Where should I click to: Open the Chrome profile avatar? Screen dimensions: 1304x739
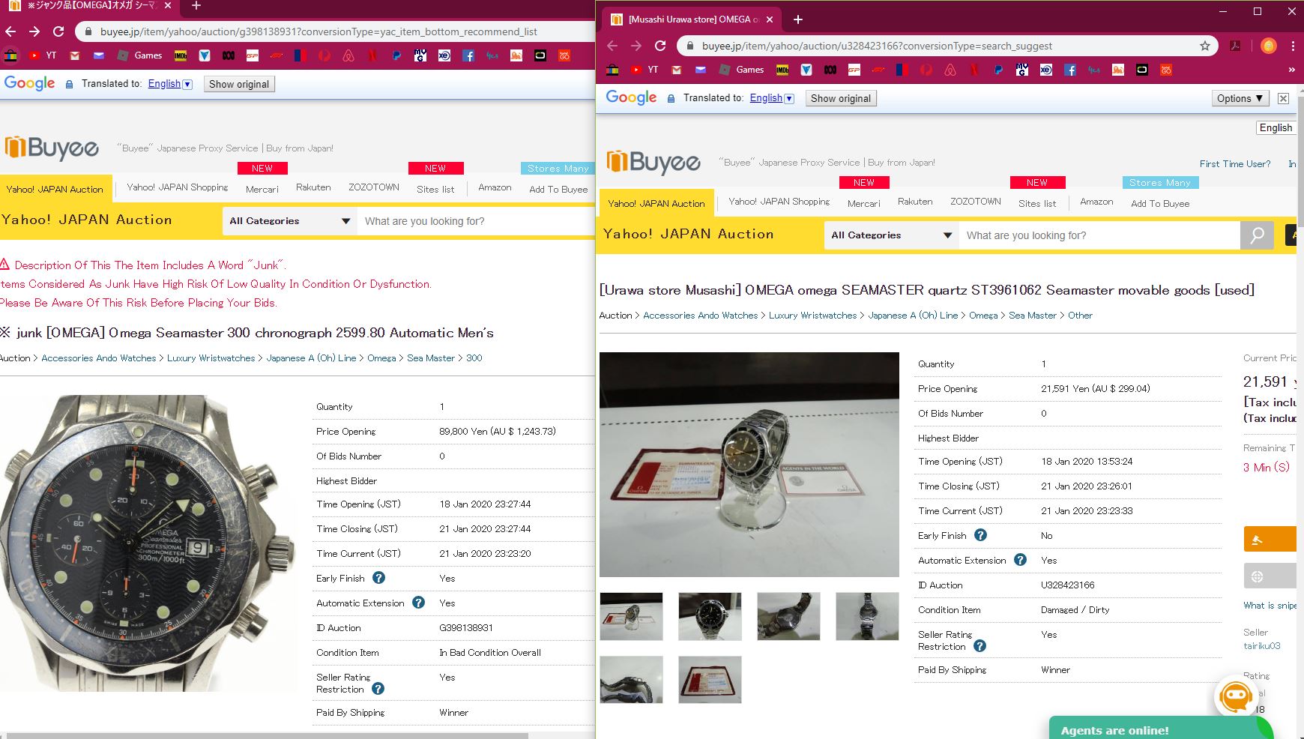(1269, 46)
